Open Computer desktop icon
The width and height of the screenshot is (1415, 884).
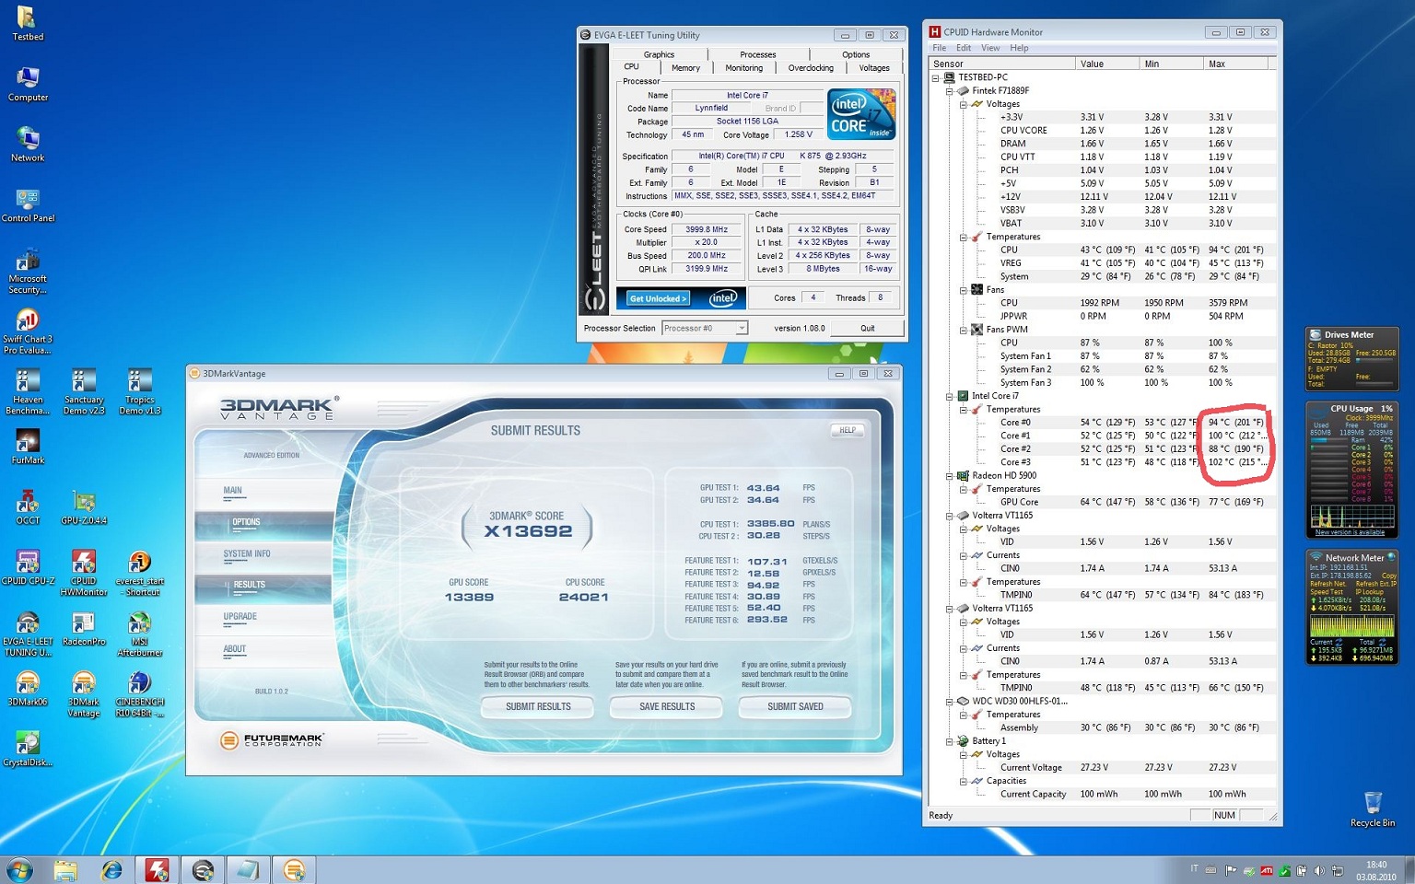28,84
